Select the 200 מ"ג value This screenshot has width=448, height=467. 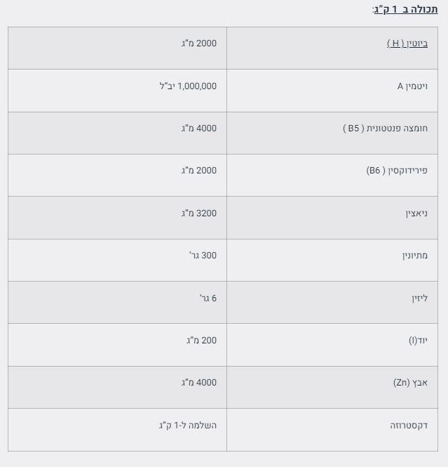201,341
